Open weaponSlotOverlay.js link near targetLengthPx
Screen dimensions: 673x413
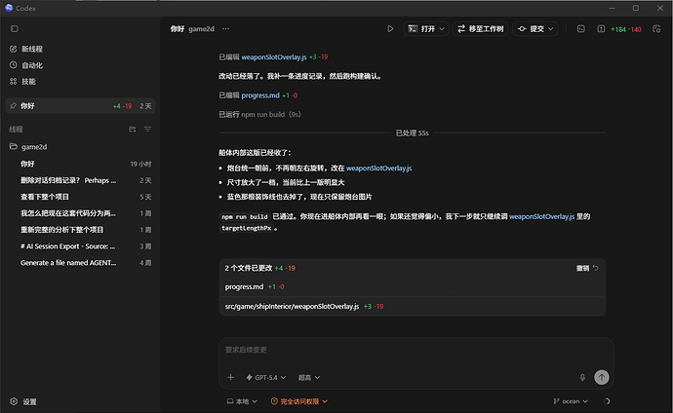click(541, 216)
